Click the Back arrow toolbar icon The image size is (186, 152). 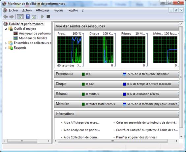click(x=6, y=17)
